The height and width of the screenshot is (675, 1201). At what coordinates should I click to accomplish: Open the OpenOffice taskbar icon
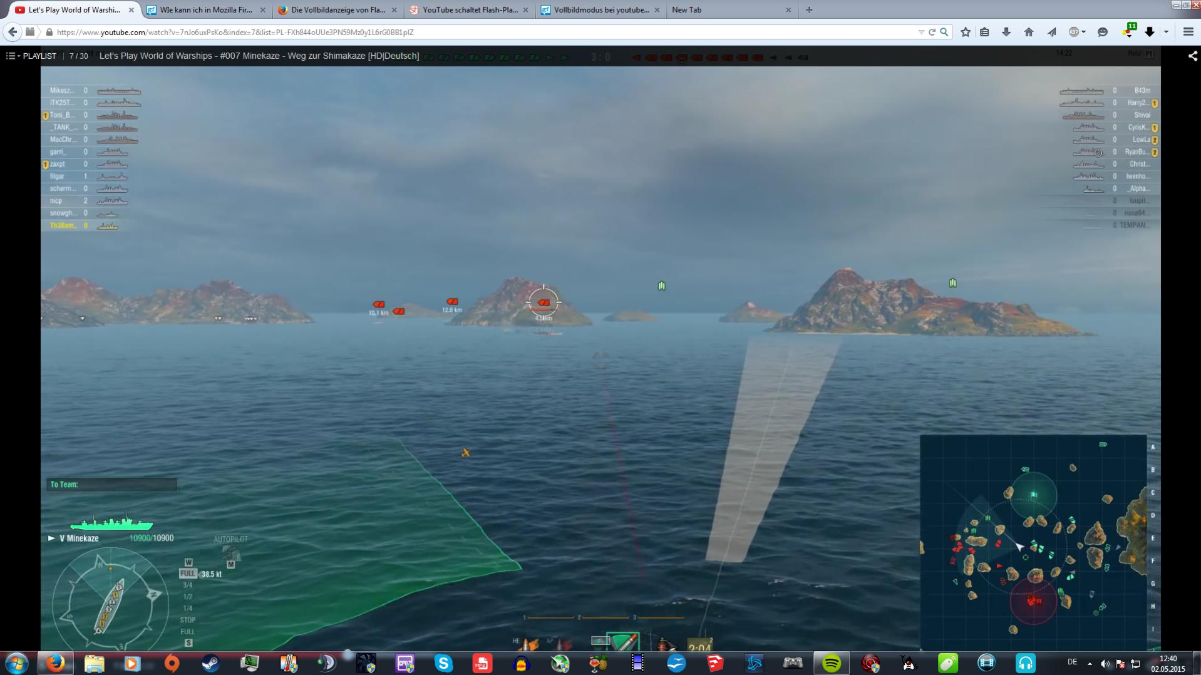tap(676, 663)
